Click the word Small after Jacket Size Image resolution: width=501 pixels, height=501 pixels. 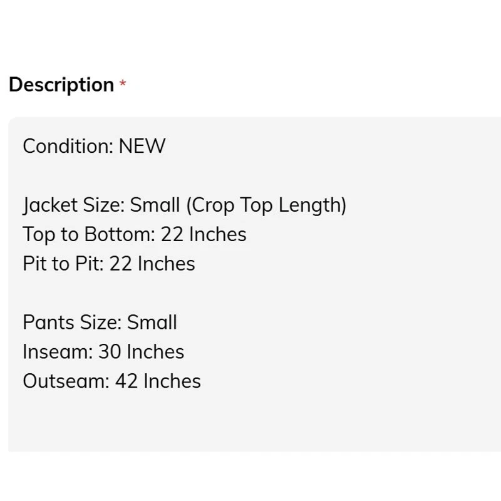coord(155,205)
